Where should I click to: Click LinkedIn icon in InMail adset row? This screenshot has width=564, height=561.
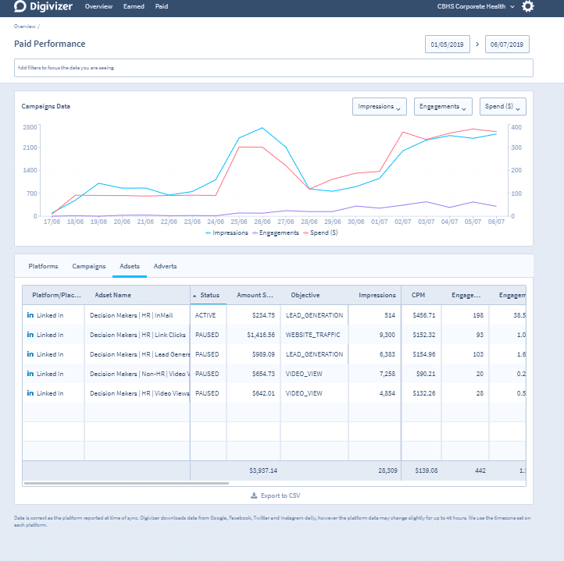(x=30, y=315)
